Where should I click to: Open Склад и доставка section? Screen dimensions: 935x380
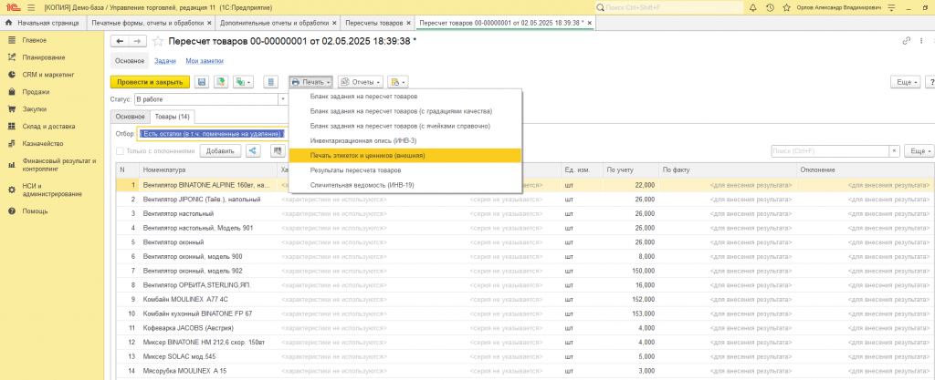[49, 127]
